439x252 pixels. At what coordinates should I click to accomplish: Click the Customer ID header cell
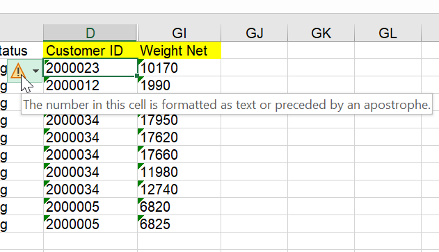90,50
